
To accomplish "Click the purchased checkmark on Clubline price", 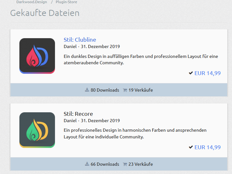I will (x=191, y=73).
